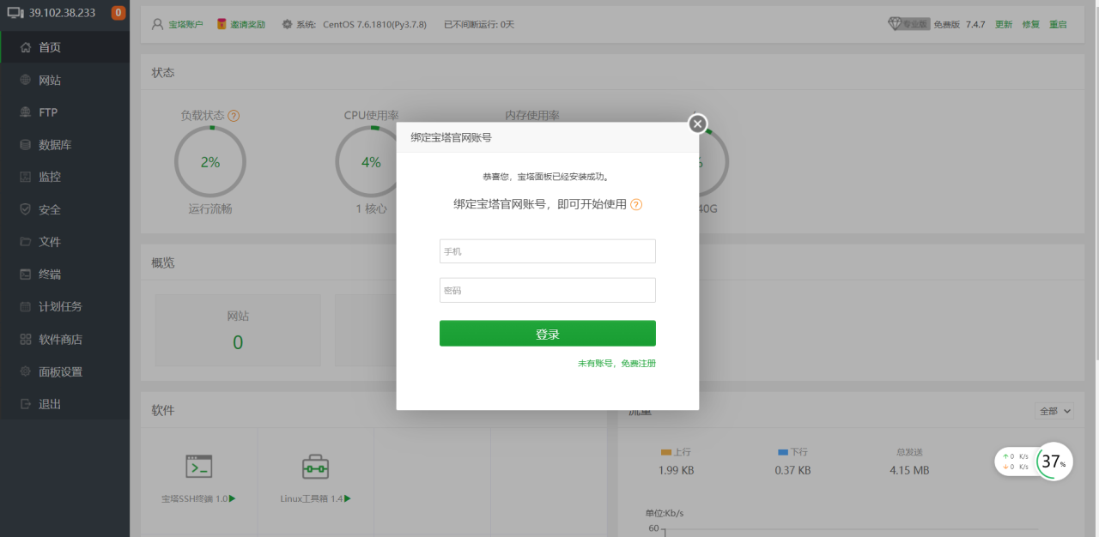Click the help icon after 即可开始使用

636,205
